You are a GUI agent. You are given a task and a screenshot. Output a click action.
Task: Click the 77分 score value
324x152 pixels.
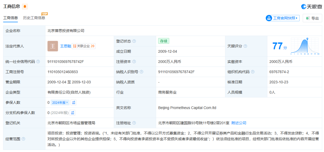point(280,46)
